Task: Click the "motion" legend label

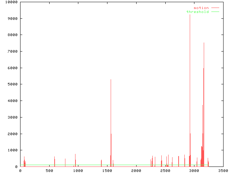Action: point(201,8)
